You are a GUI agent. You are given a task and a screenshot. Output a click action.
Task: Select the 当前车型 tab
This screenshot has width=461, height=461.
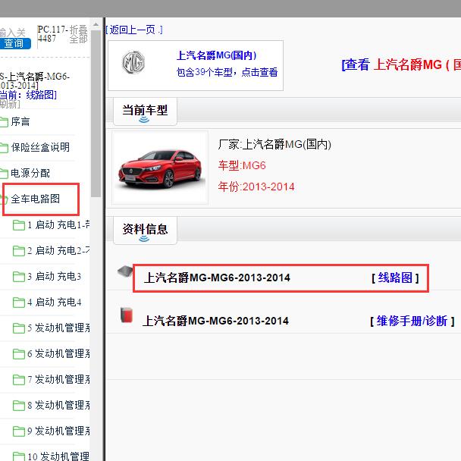[146, 111]
